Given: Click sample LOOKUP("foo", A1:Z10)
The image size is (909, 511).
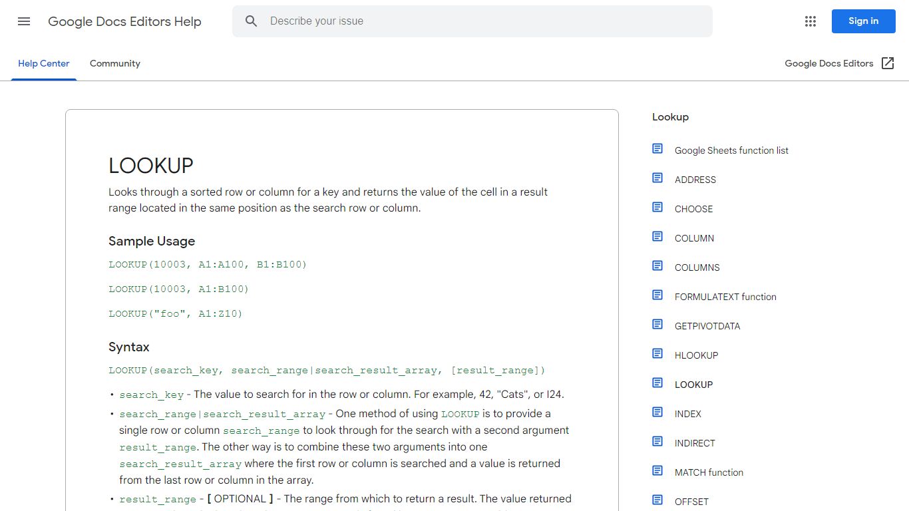Looking at the screenshot, I should (176, 314).
